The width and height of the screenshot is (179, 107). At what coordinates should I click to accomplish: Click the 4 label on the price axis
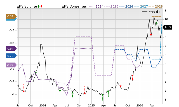point(165,73)
